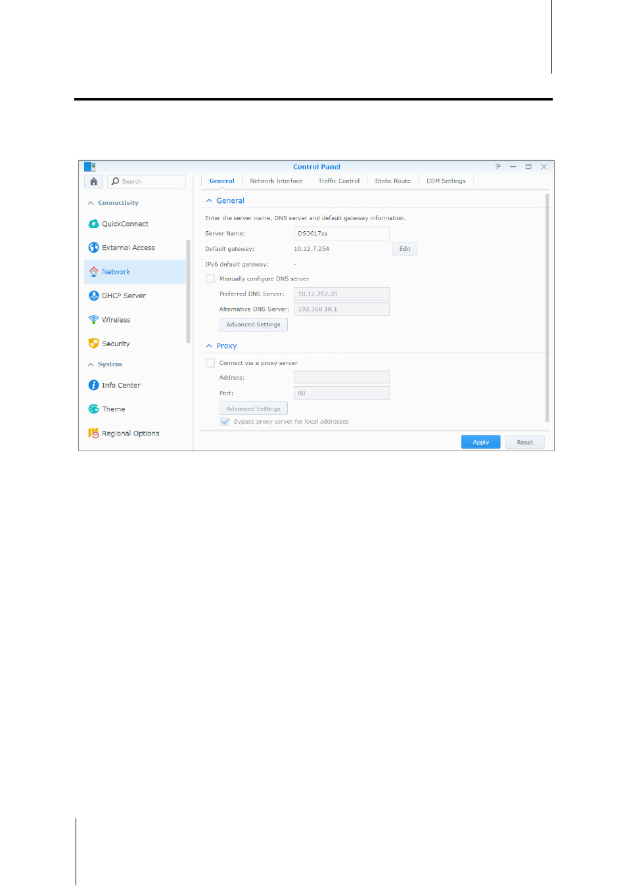Viewport: 627px width, 886px height.
Task: Select DHCP Server in the sidebar
Action: (x=135, y=296)
